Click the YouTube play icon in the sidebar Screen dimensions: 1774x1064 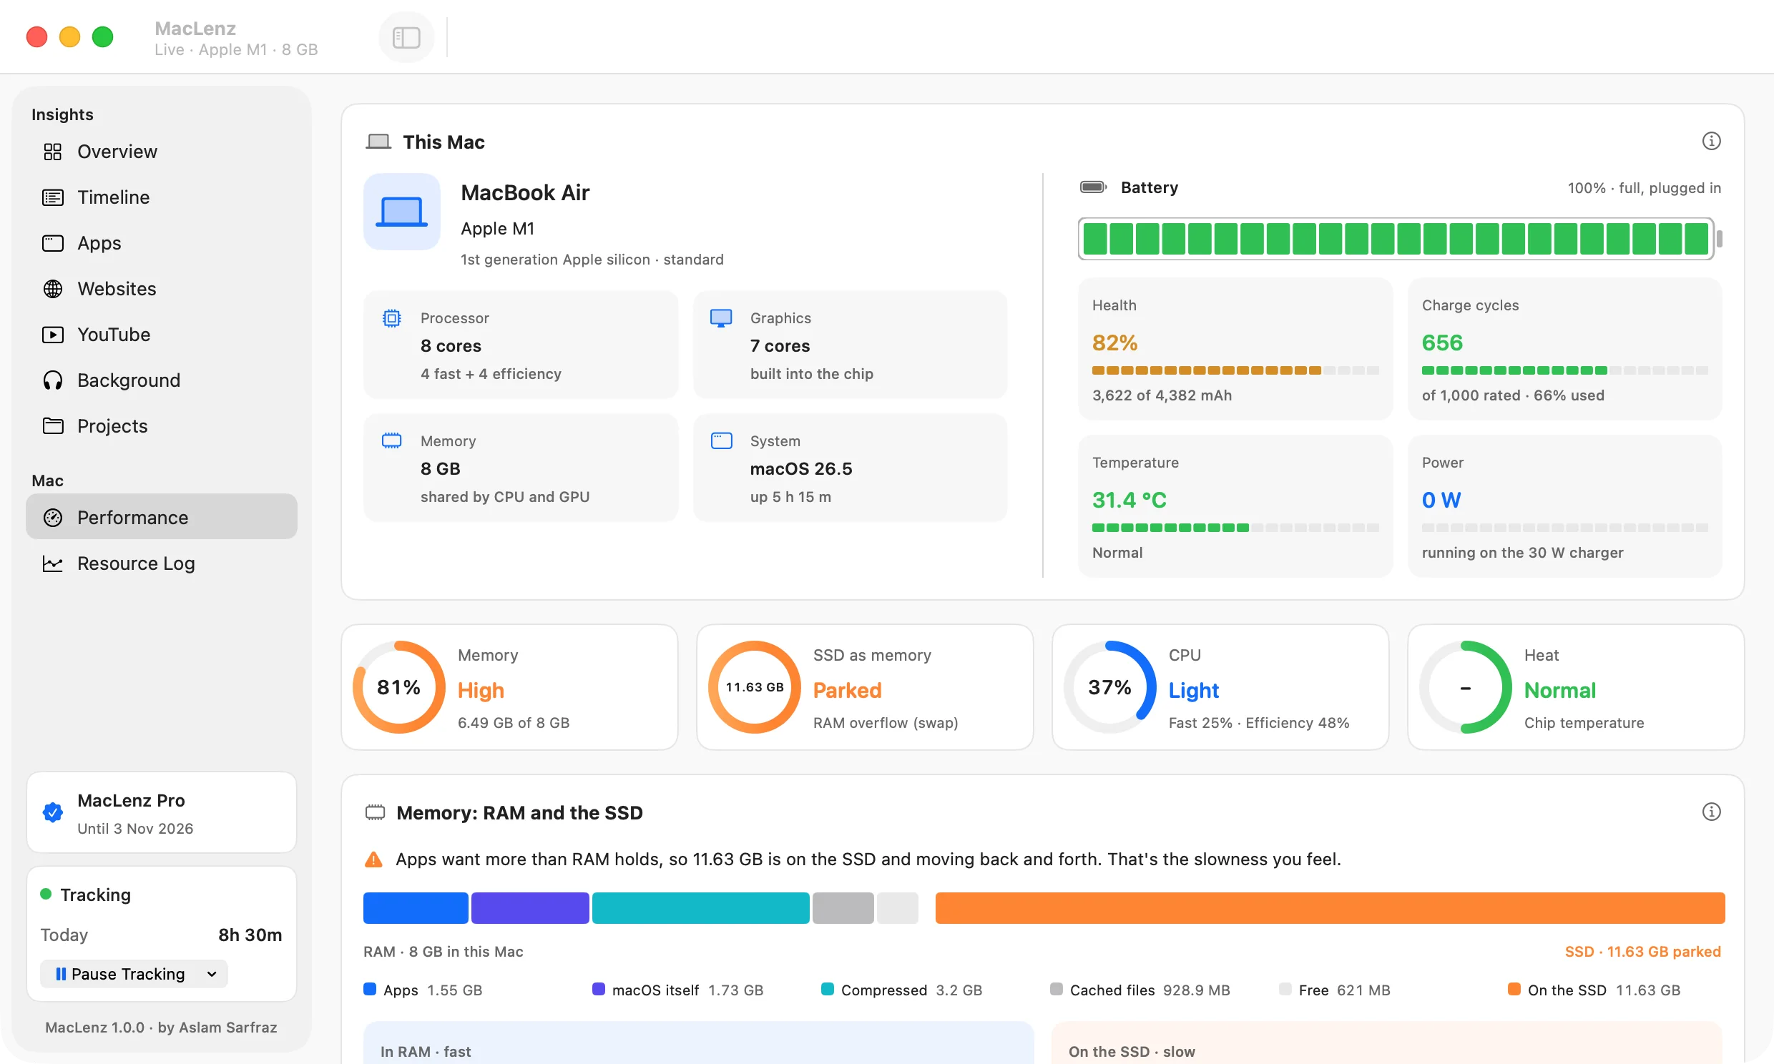tap(53, 335)
